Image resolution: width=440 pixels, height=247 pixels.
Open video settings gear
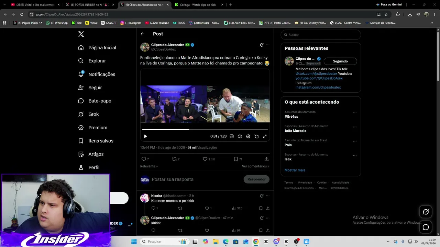coord(248,136)
